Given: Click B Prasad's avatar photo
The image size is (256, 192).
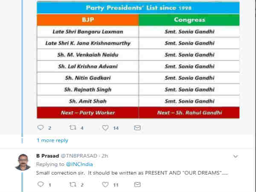Looking at the screenshot, I should coord(23,162).
